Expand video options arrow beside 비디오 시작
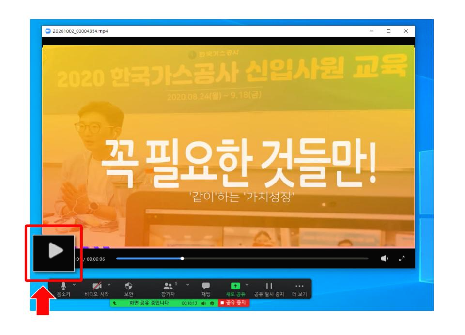This screenshot has width=465, height=335. (x=109, y=285)
